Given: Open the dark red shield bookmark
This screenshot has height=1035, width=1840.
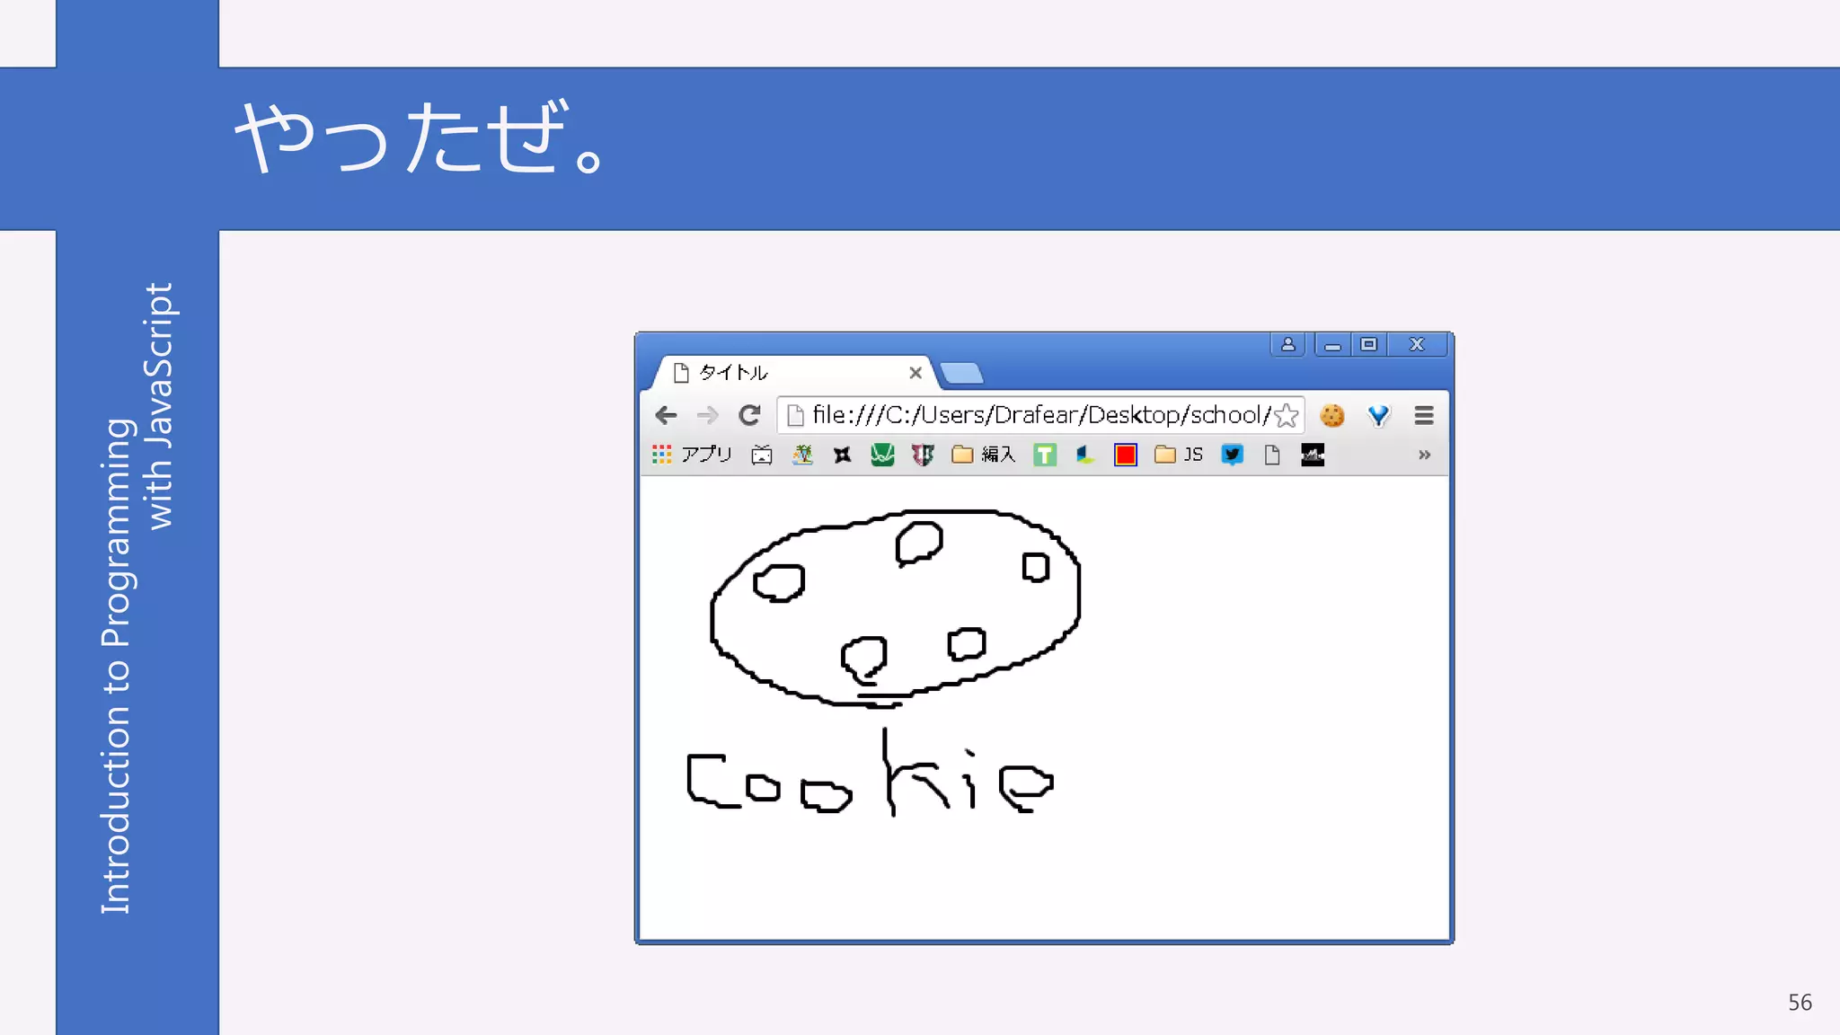Looking at the screenshot, I should [923, 455].
